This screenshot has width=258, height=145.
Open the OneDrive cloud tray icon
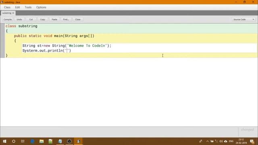click(x=226, y=141)
